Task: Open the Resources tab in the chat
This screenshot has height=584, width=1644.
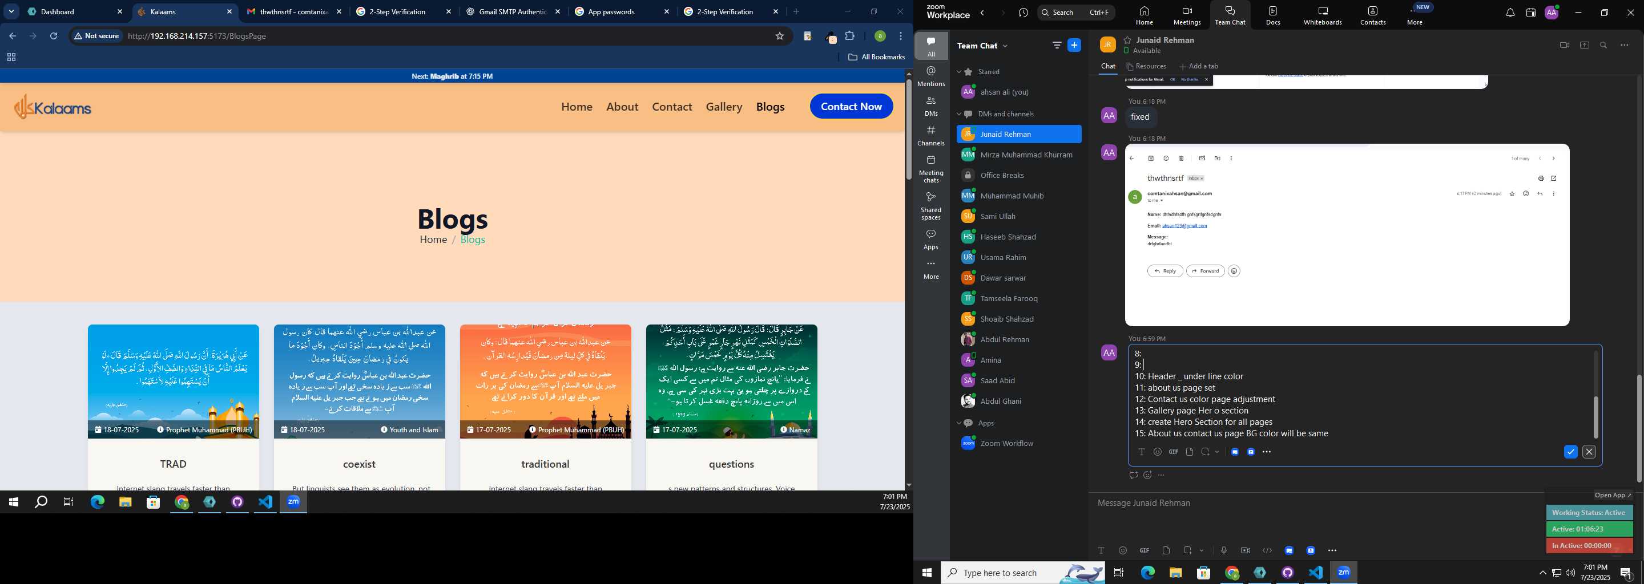Action: (1146, 66)
